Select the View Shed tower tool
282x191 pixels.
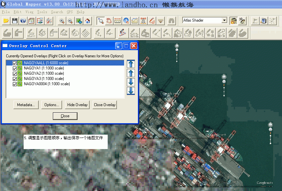(143, 21)
